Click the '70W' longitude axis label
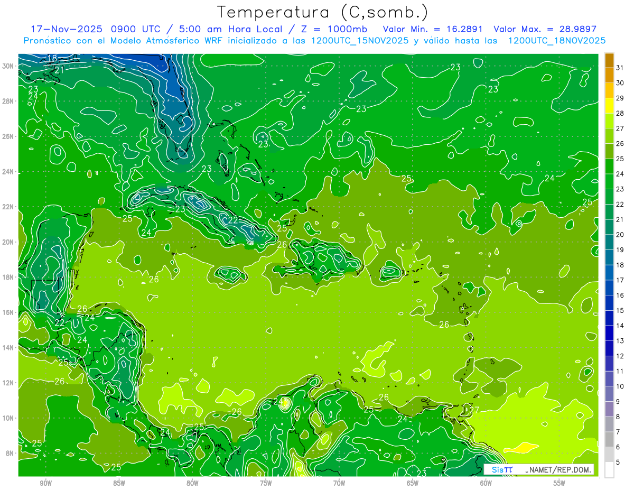 click(x=339, y=483)
